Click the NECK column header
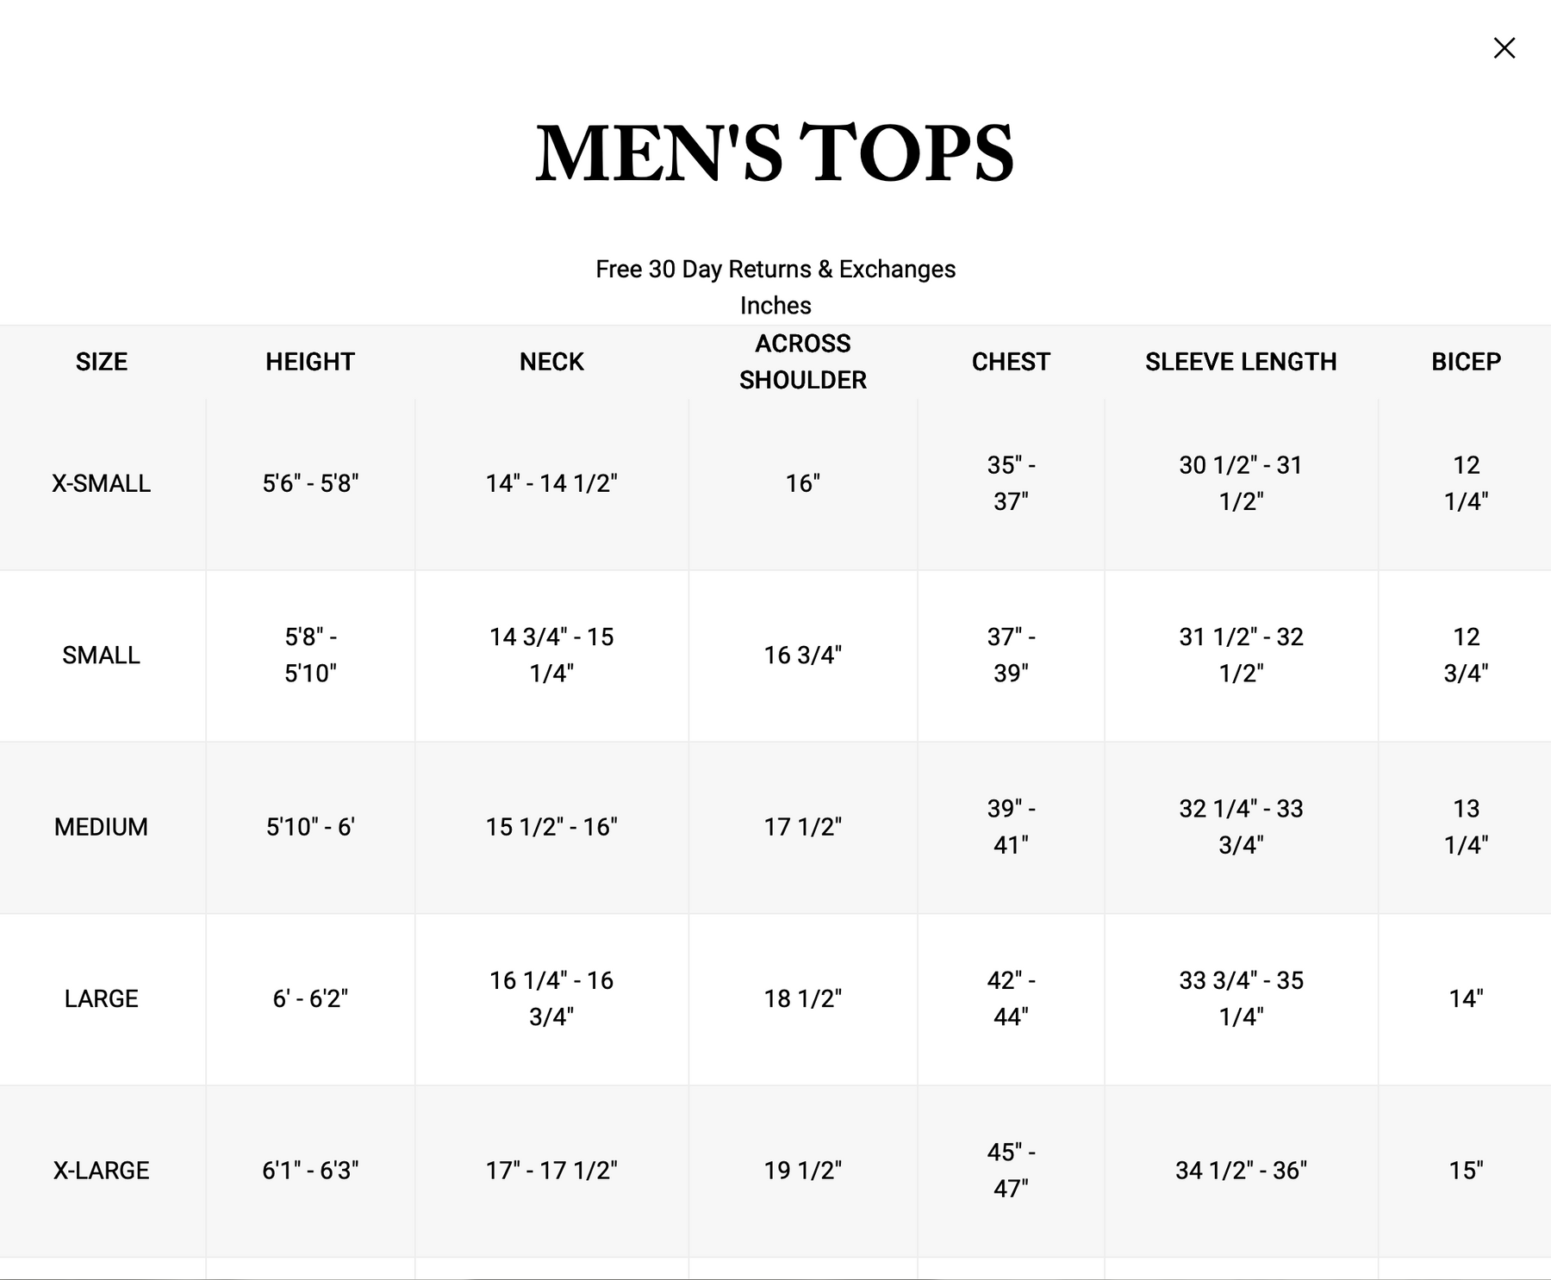1551x1280 pixels. [551, 362]
